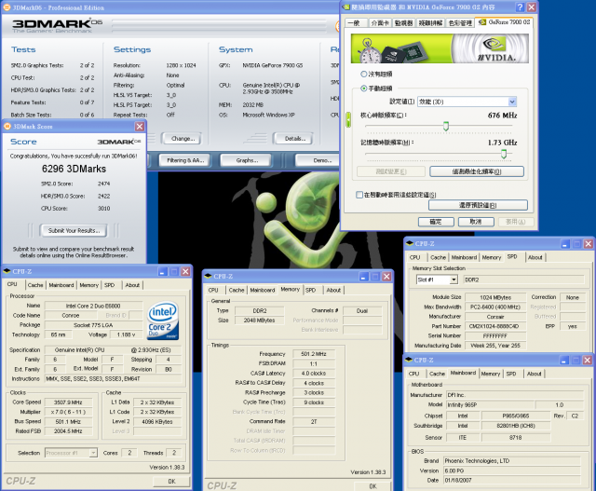Screen dimensions: 596x491
Task: Open About tab in the Memory timings CPU-Z window
Action: click(x=333, y=290)
